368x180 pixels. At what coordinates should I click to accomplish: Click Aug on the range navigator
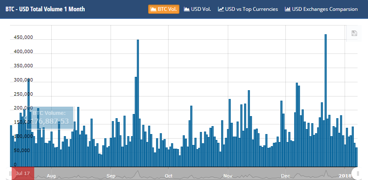(51, 176)
